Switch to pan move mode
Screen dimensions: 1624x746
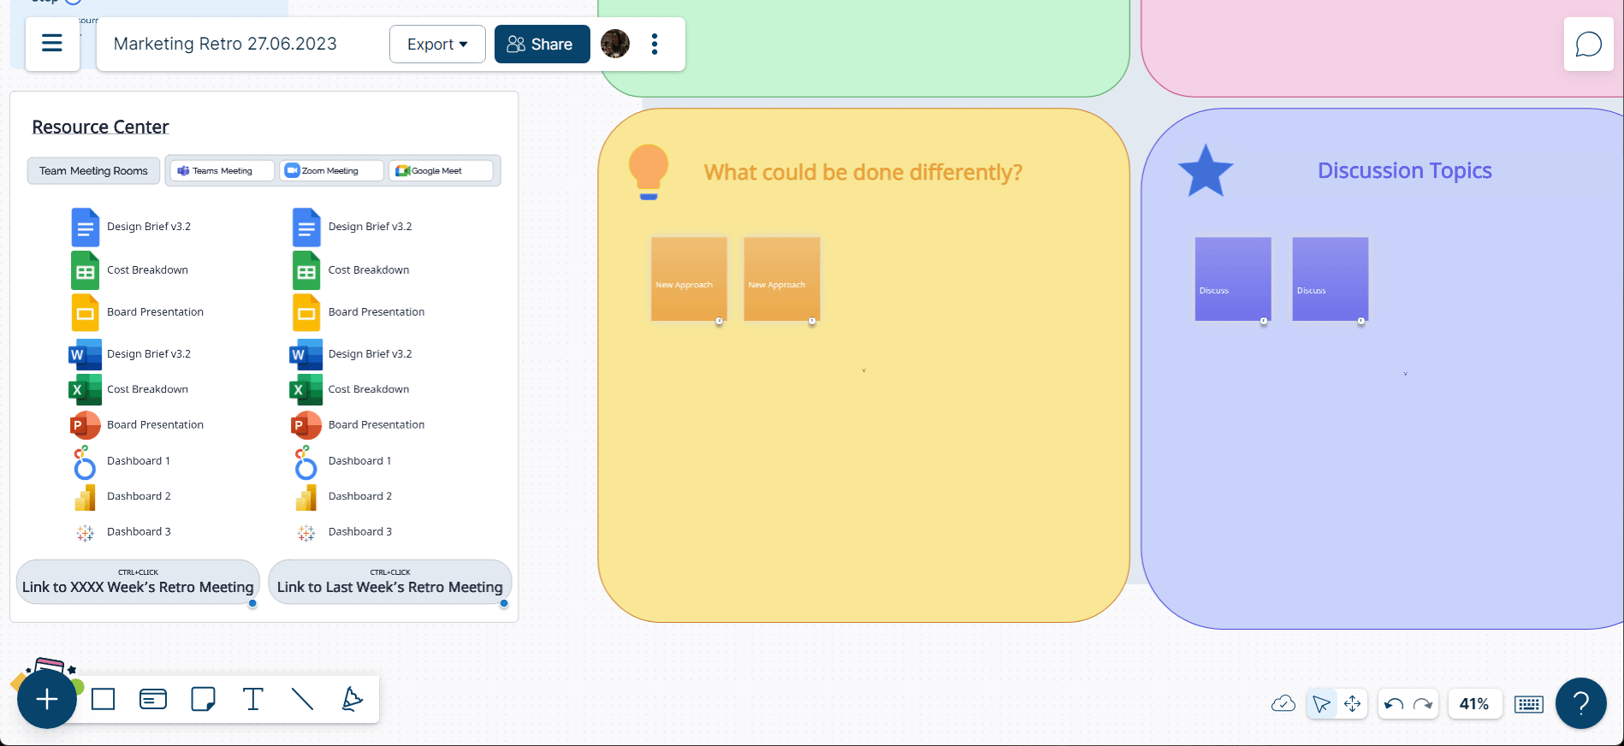click(x=1353, y=704)
